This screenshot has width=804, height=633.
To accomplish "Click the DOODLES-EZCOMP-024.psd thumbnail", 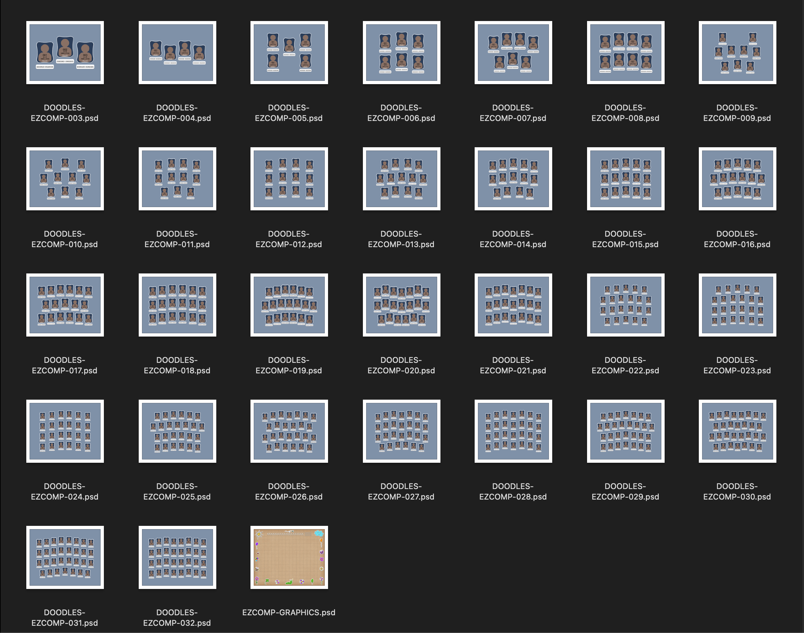I will pos(65,431).
